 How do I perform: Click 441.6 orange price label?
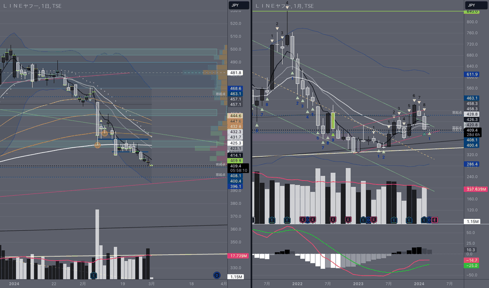[x=236, y=121]
